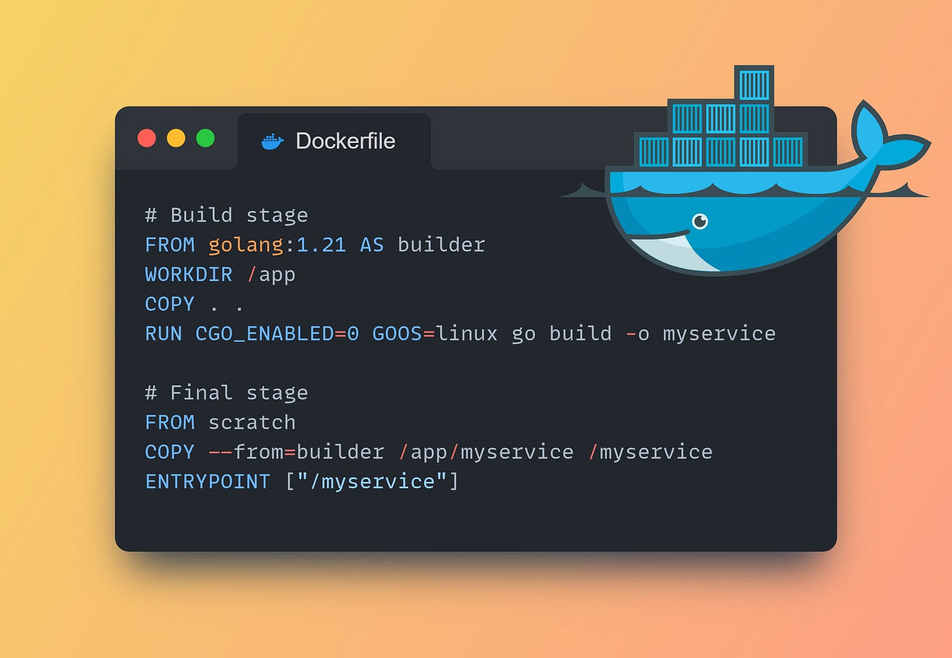The height and width of the screenshot is (658, 952).
Task: Click the words "go build"
Action: coord(562,335)
